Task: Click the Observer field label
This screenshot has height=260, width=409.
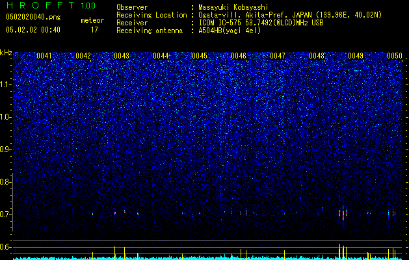Action: 132,7
